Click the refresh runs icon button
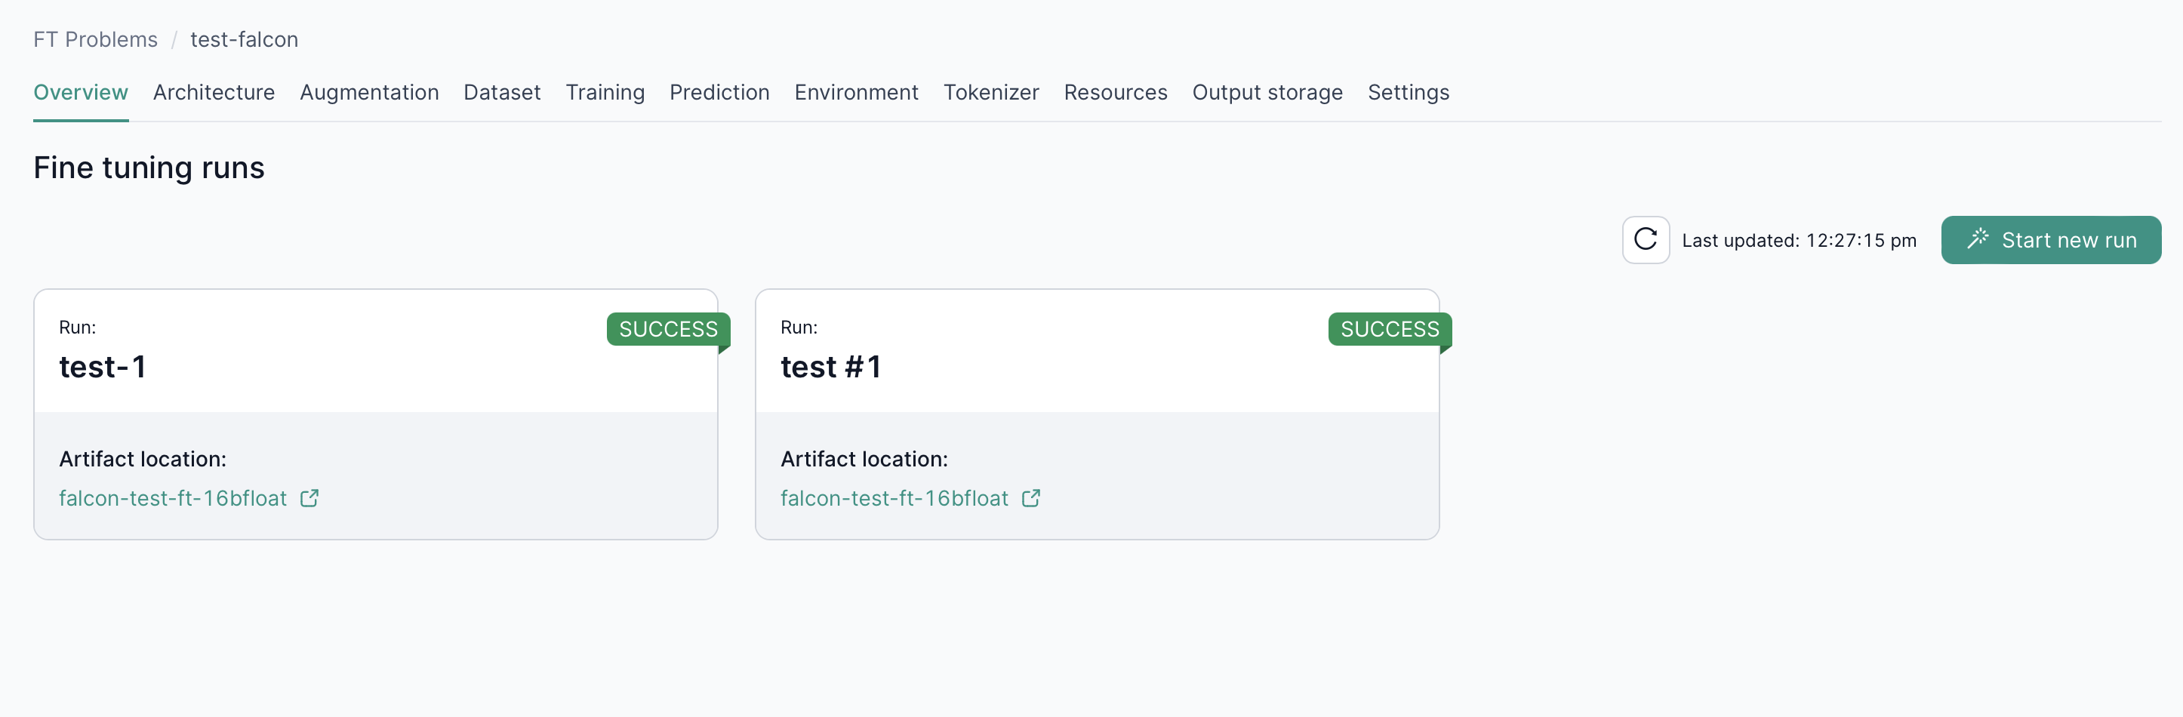Viewport: 2183px width, 717px height. 1645,240
